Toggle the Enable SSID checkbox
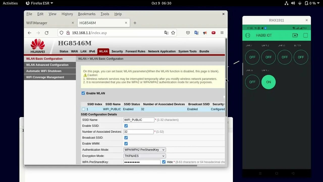323x182 pixels. click(x=126, y=126)
